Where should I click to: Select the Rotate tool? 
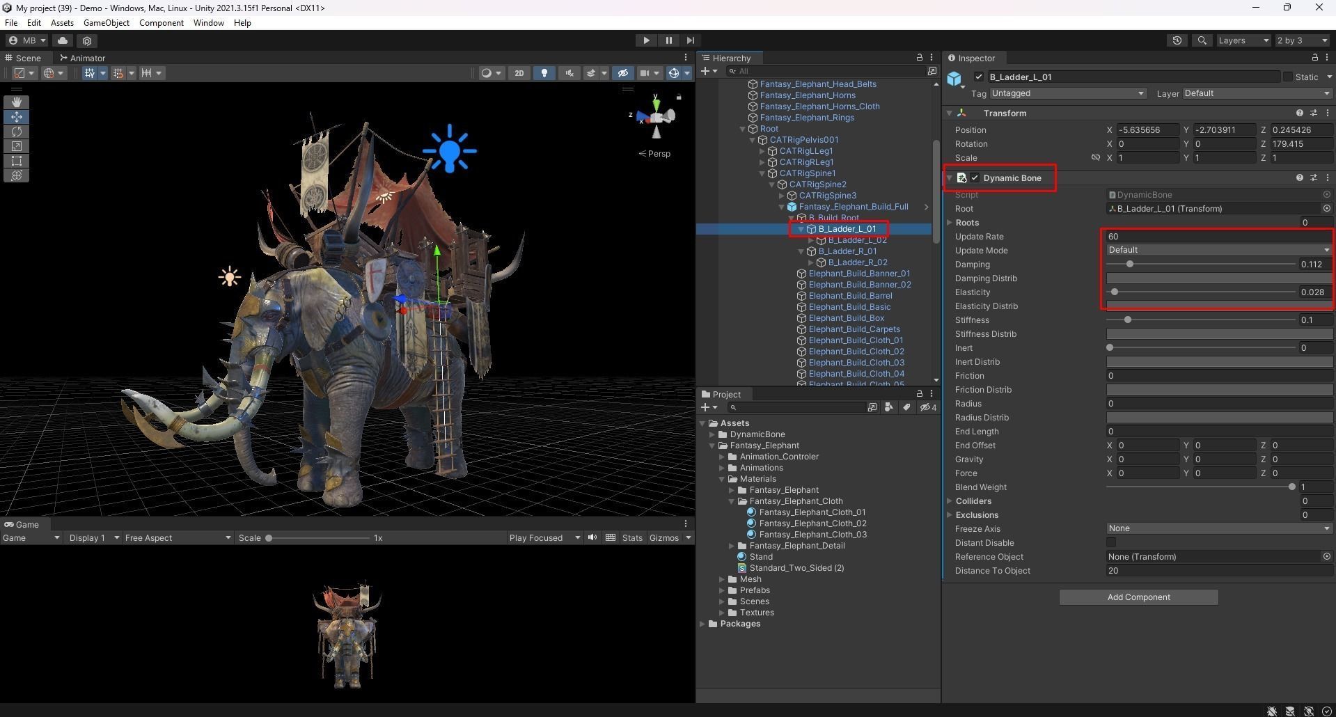click(17, 132)
